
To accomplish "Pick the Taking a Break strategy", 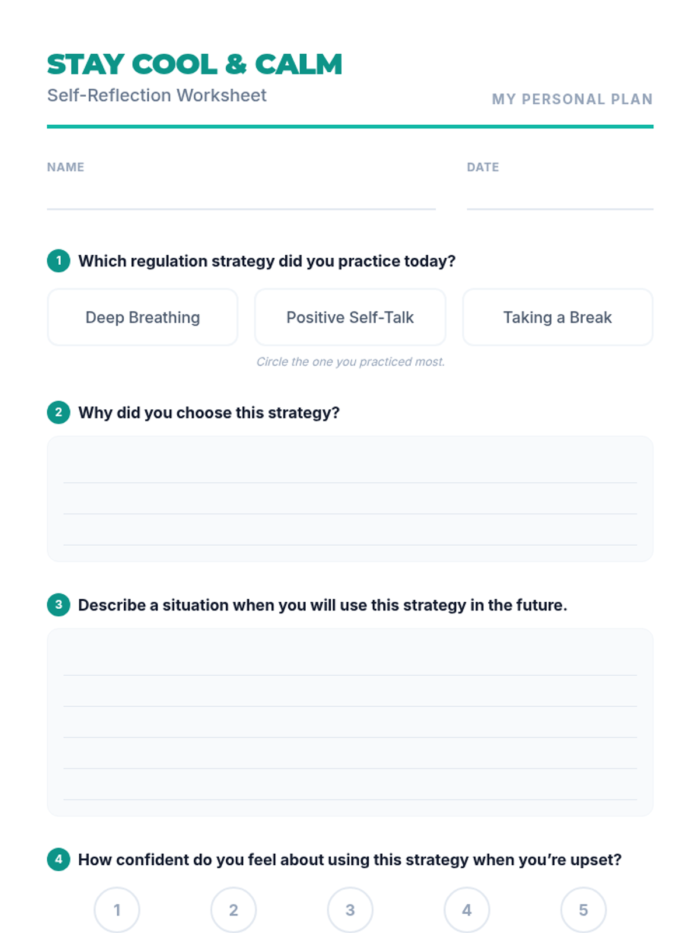I will click(558, 317).
